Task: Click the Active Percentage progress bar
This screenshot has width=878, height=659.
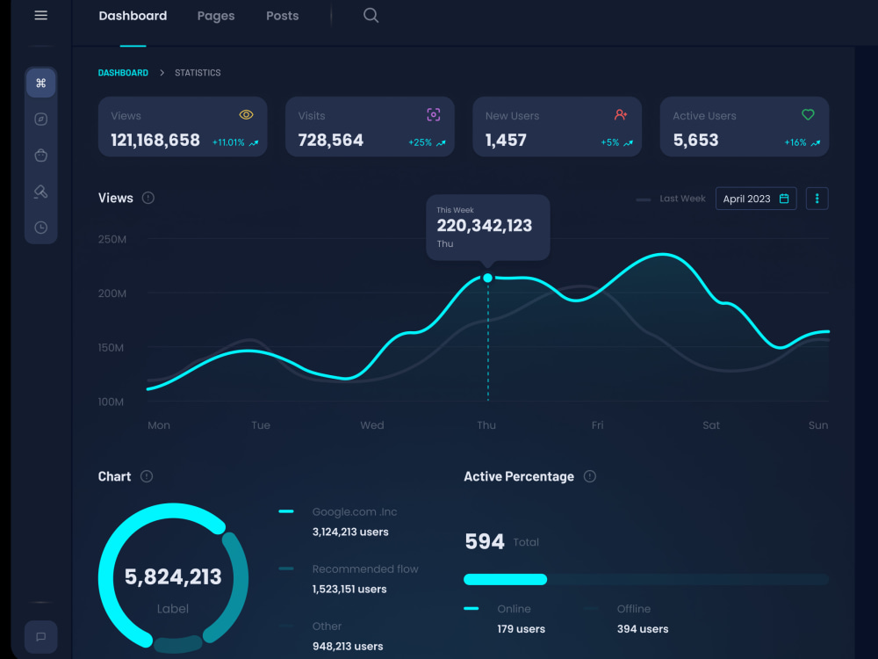Action: 645,579
